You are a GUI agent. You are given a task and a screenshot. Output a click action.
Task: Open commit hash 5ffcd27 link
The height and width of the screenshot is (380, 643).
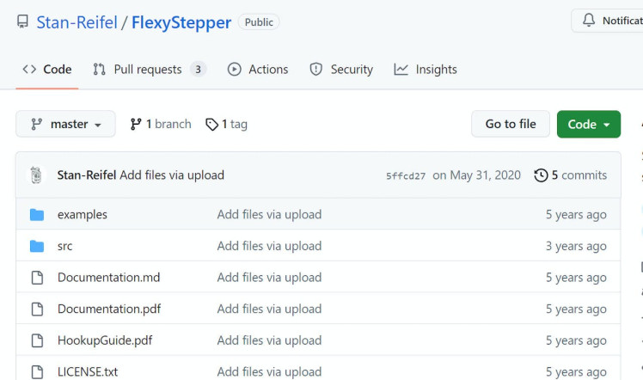(x=406, y=176)
